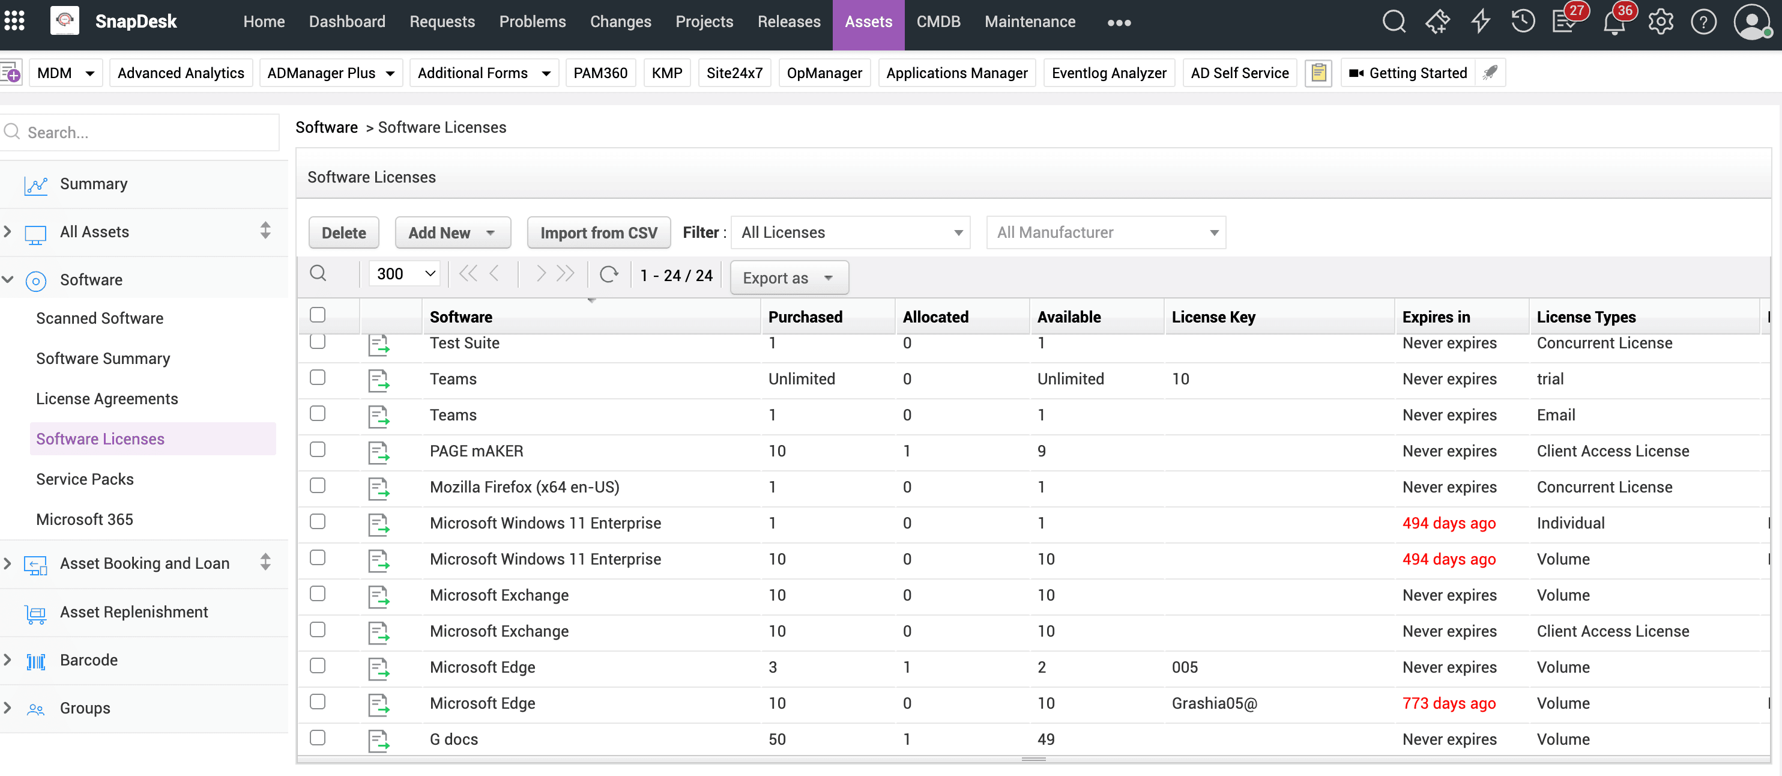
Task: Open recent history clock icon
Action: [1523, 22]
